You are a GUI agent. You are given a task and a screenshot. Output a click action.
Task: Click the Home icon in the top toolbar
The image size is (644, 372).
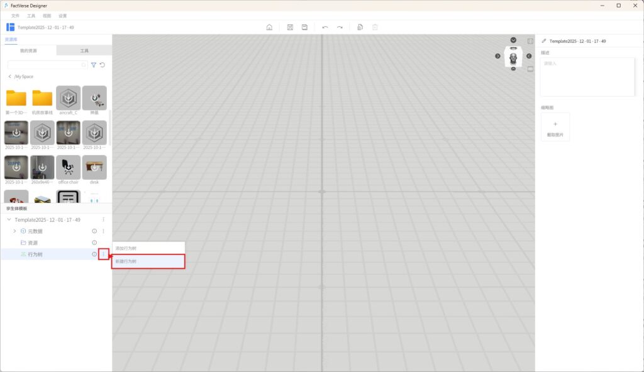click(x=269, y=28)
